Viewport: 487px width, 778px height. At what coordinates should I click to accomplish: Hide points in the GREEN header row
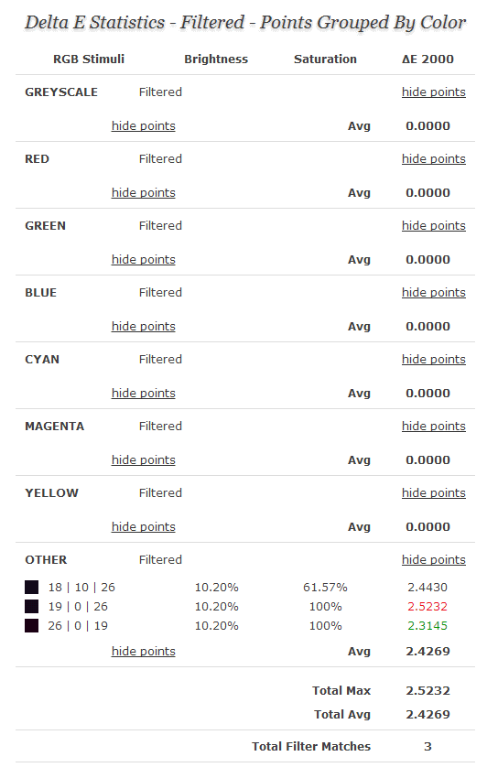tap(433, 226)
